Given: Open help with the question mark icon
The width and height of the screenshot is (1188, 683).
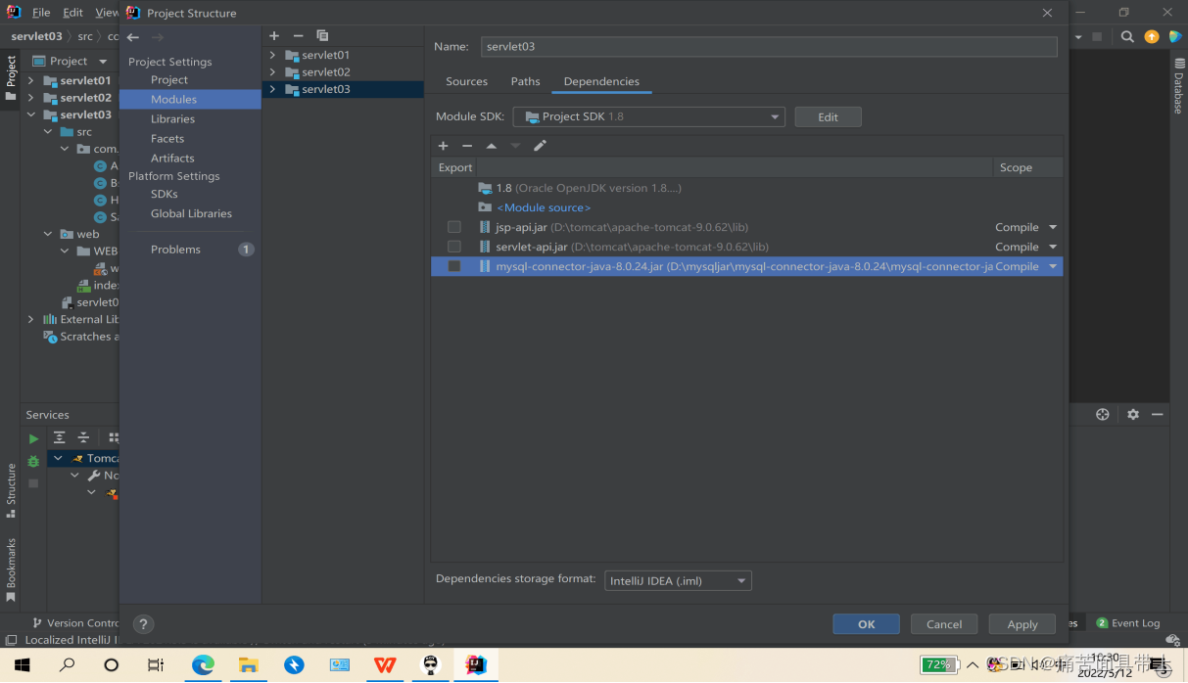Looking at the screenshot, I should 143,623.
